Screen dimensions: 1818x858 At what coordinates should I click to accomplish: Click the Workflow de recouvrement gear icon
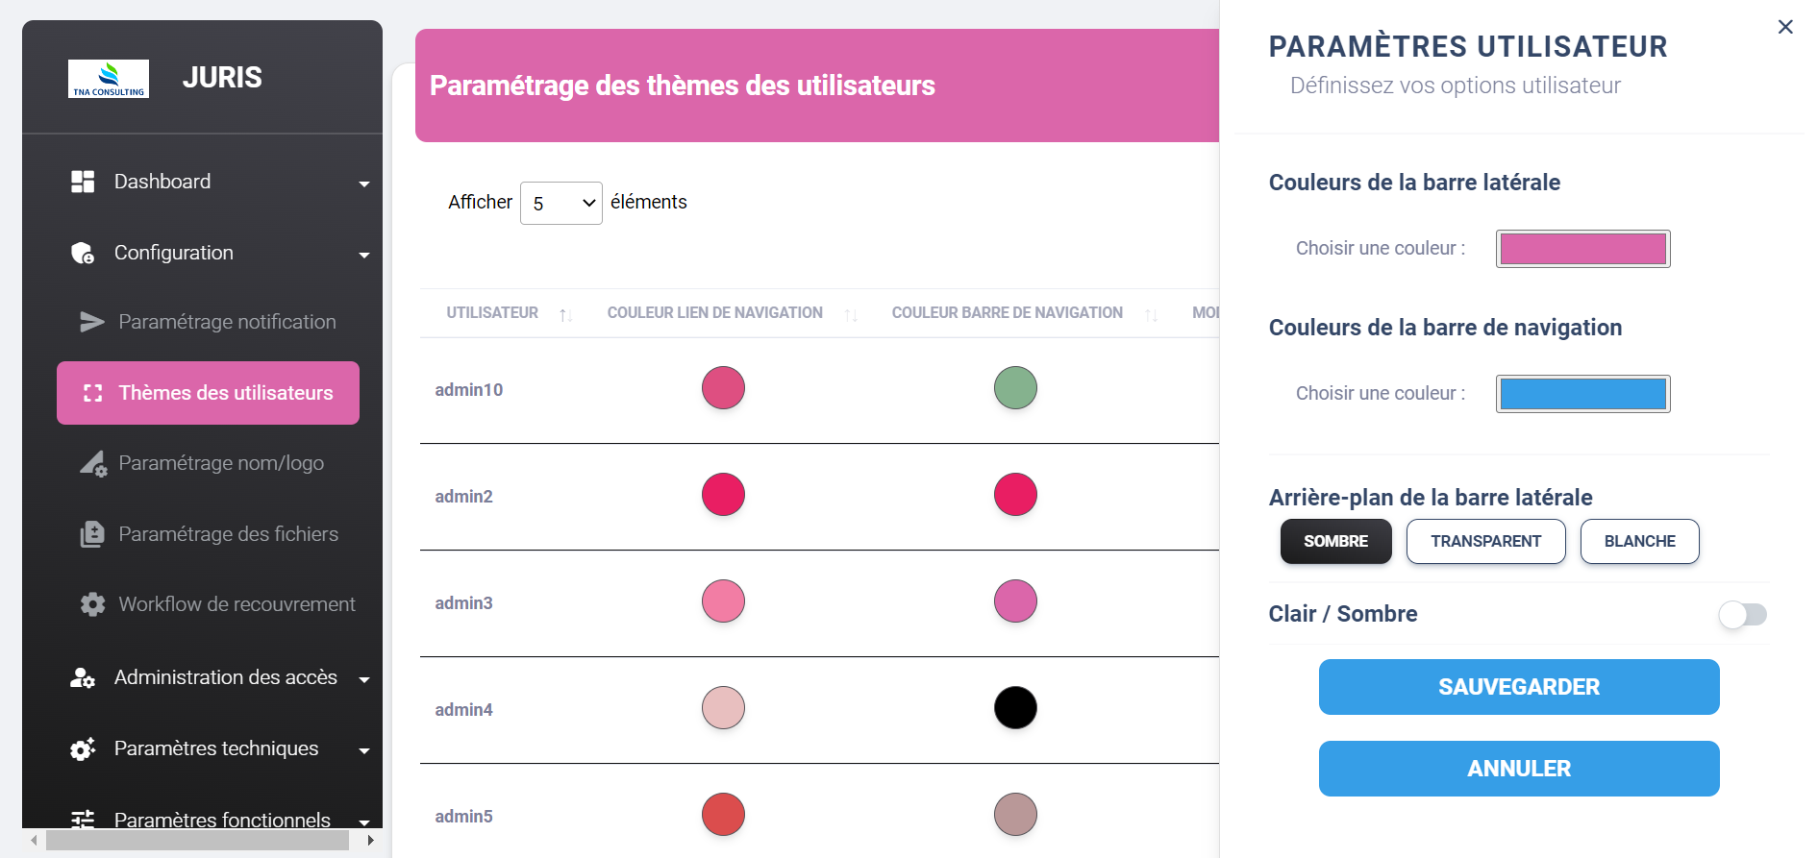[x=92, y=604]
